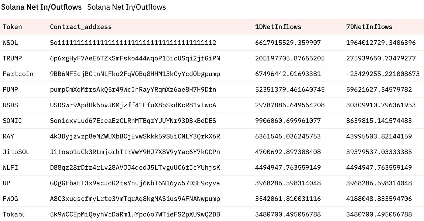Viewport: 424px width, 221px height.
Task: Click the PUMP token cell
Action: [x=10, y=90]
